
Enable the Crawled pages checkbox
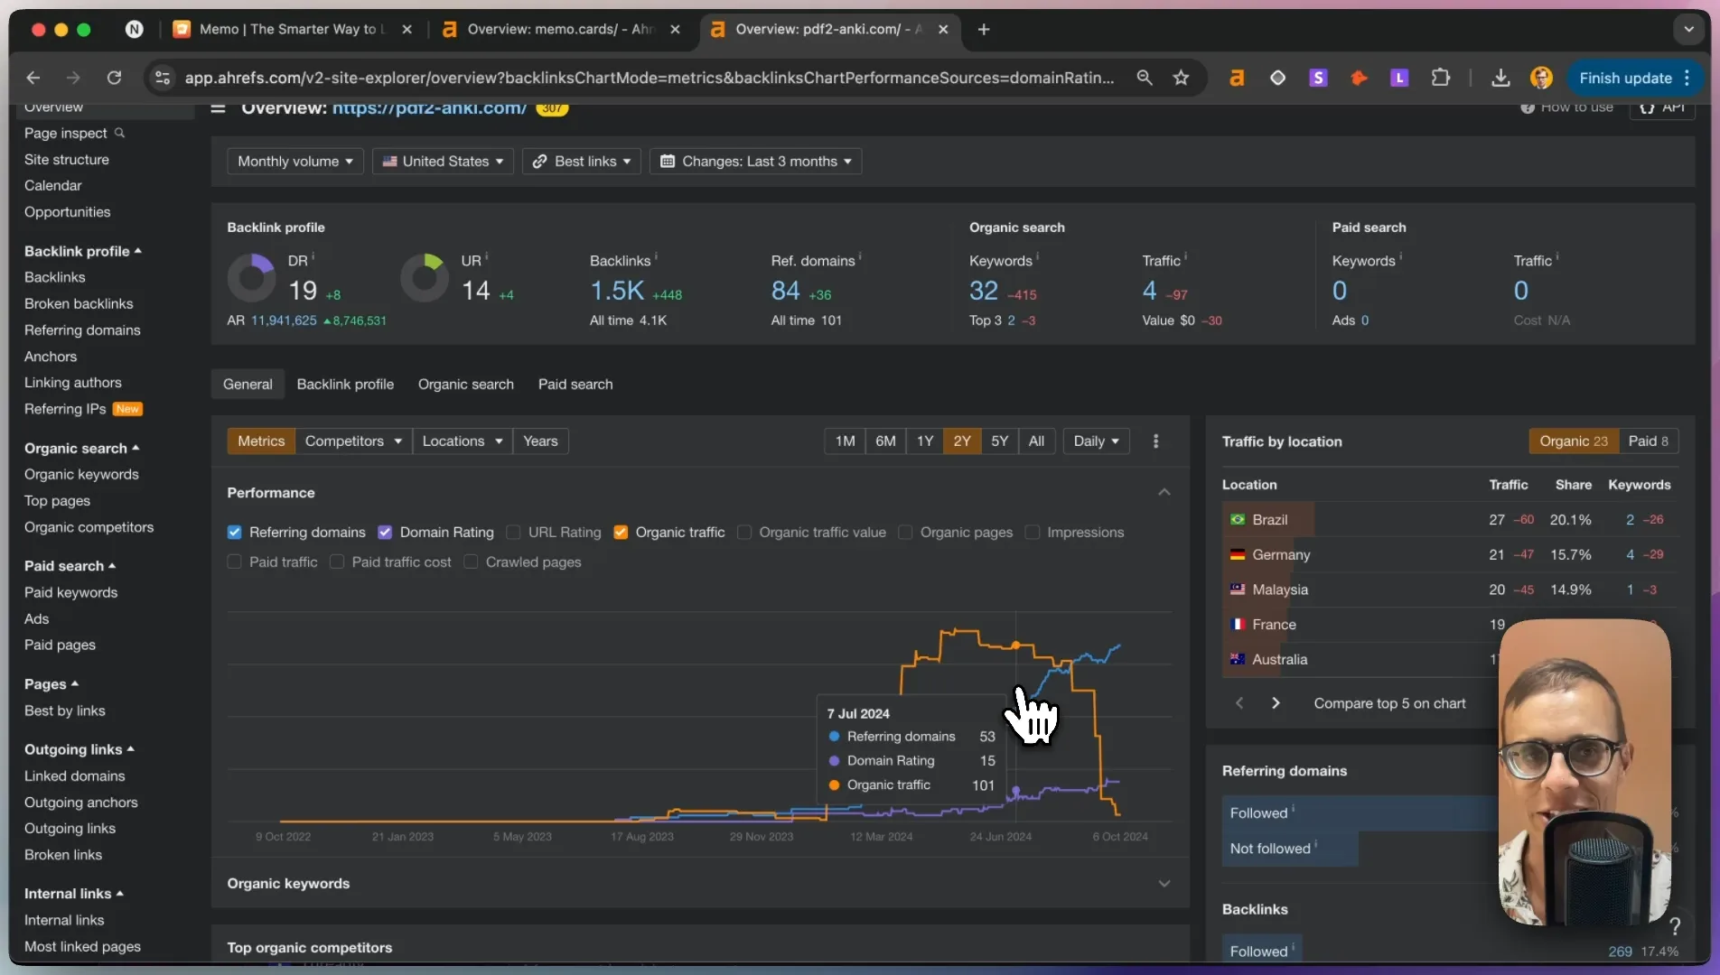tap(471, 562)
